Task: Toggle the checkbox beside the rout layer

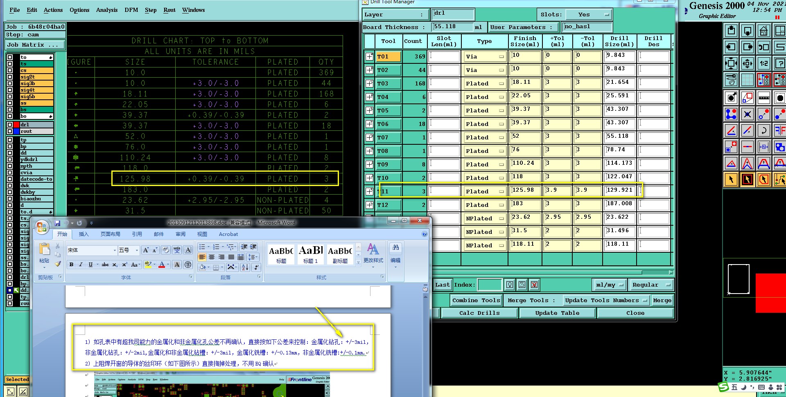Action: tap(10, 131)
